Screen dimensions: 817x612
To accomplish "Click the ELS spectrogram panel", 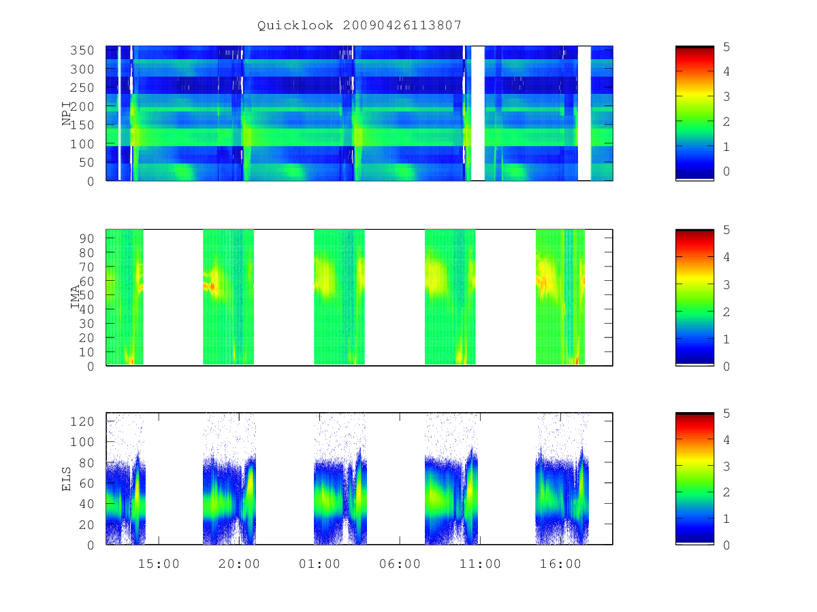I will (359, 479).
